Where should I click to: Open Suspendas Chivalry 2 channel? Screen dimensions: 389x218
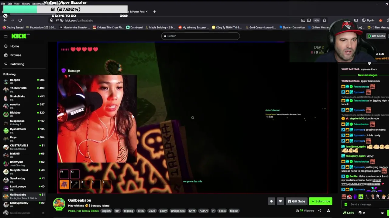click(x=24, y=122)
